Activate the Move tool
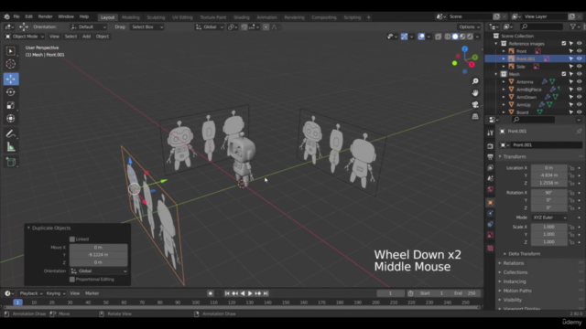The width and height of the screenshot is (586, 329). [10, 79]
